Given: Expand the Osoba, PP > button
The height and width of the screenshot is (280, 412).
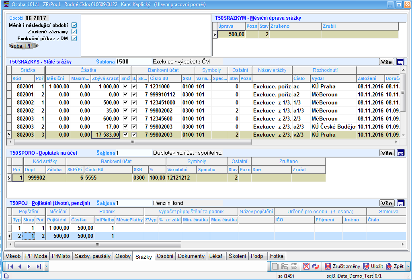Looking at the screenshot, I should pos(24,46).
